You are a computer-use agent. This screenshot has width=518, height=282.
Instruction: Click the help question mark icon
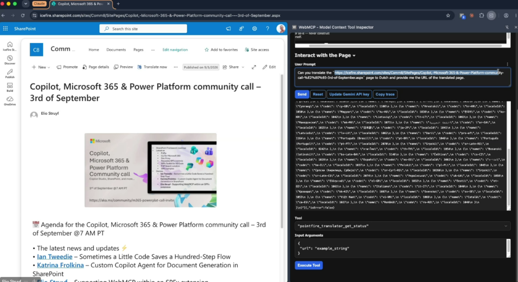[x=268, y=29]
